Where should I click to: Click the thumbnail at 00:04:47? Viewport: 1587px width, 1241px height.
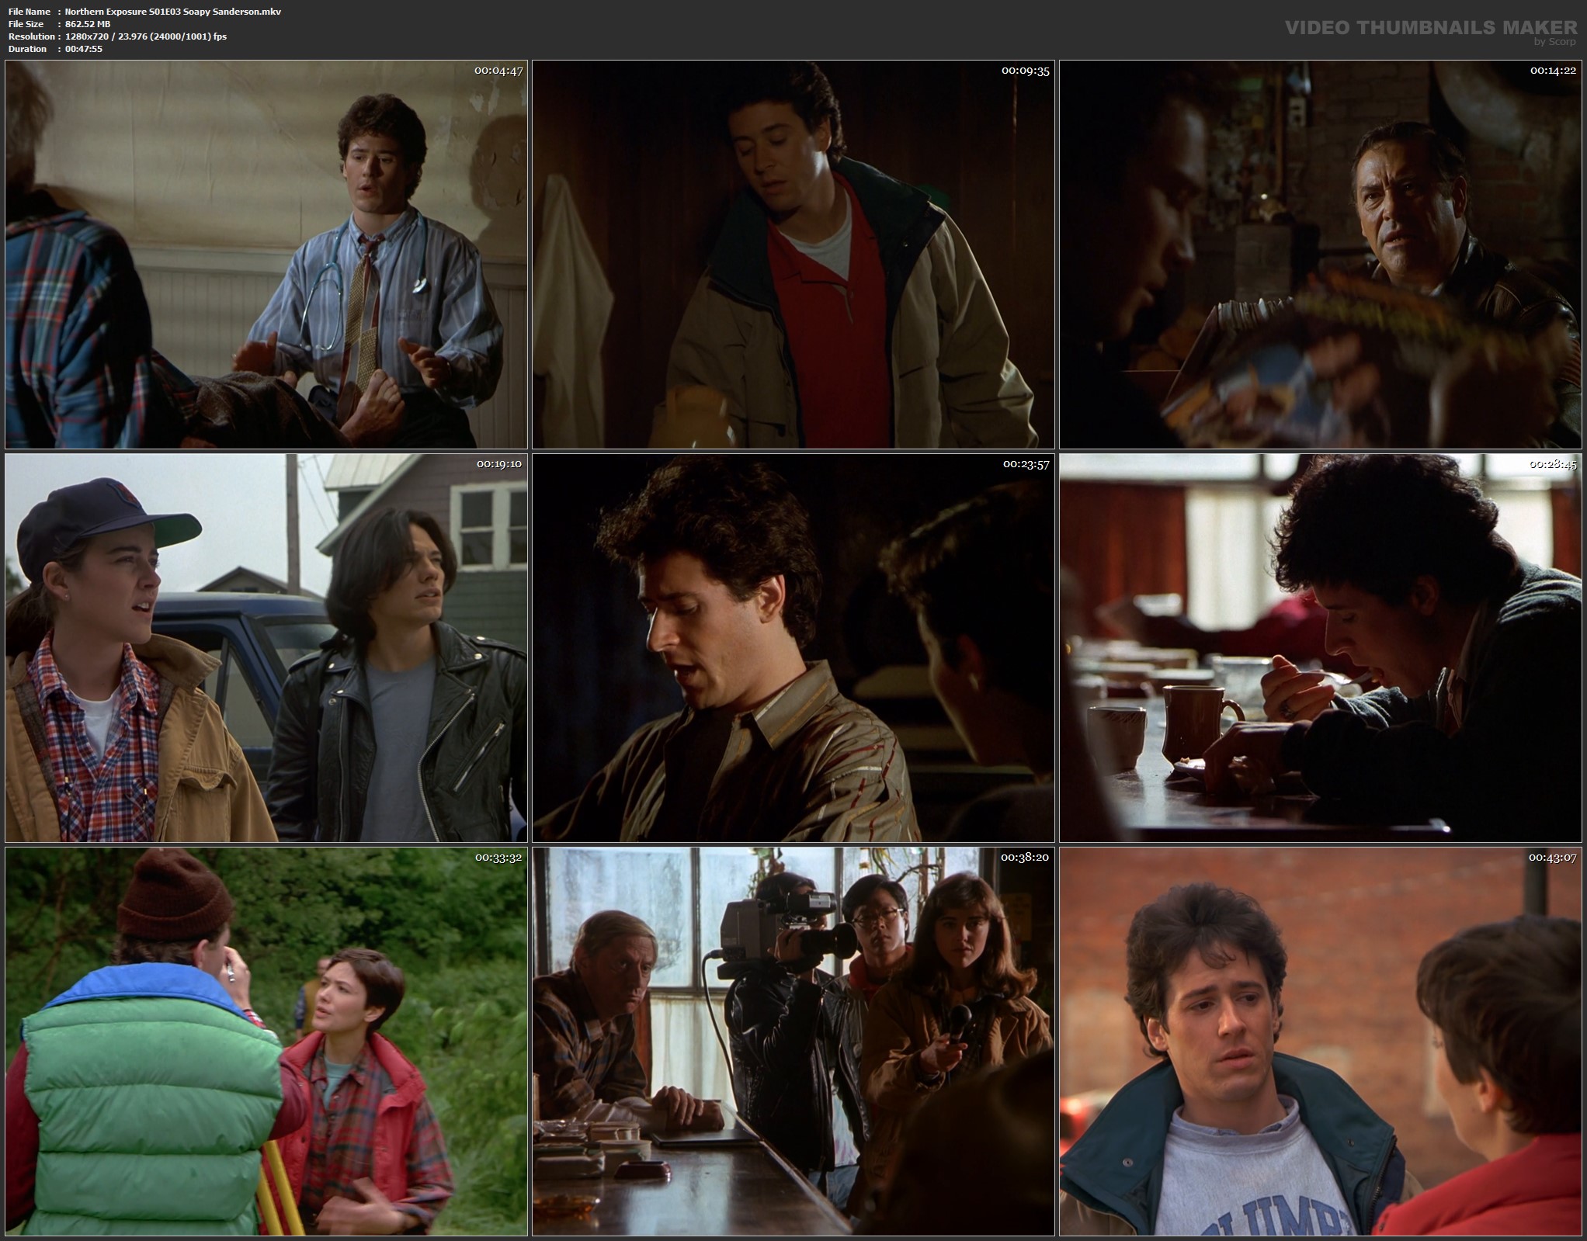(x=266, y=255)
